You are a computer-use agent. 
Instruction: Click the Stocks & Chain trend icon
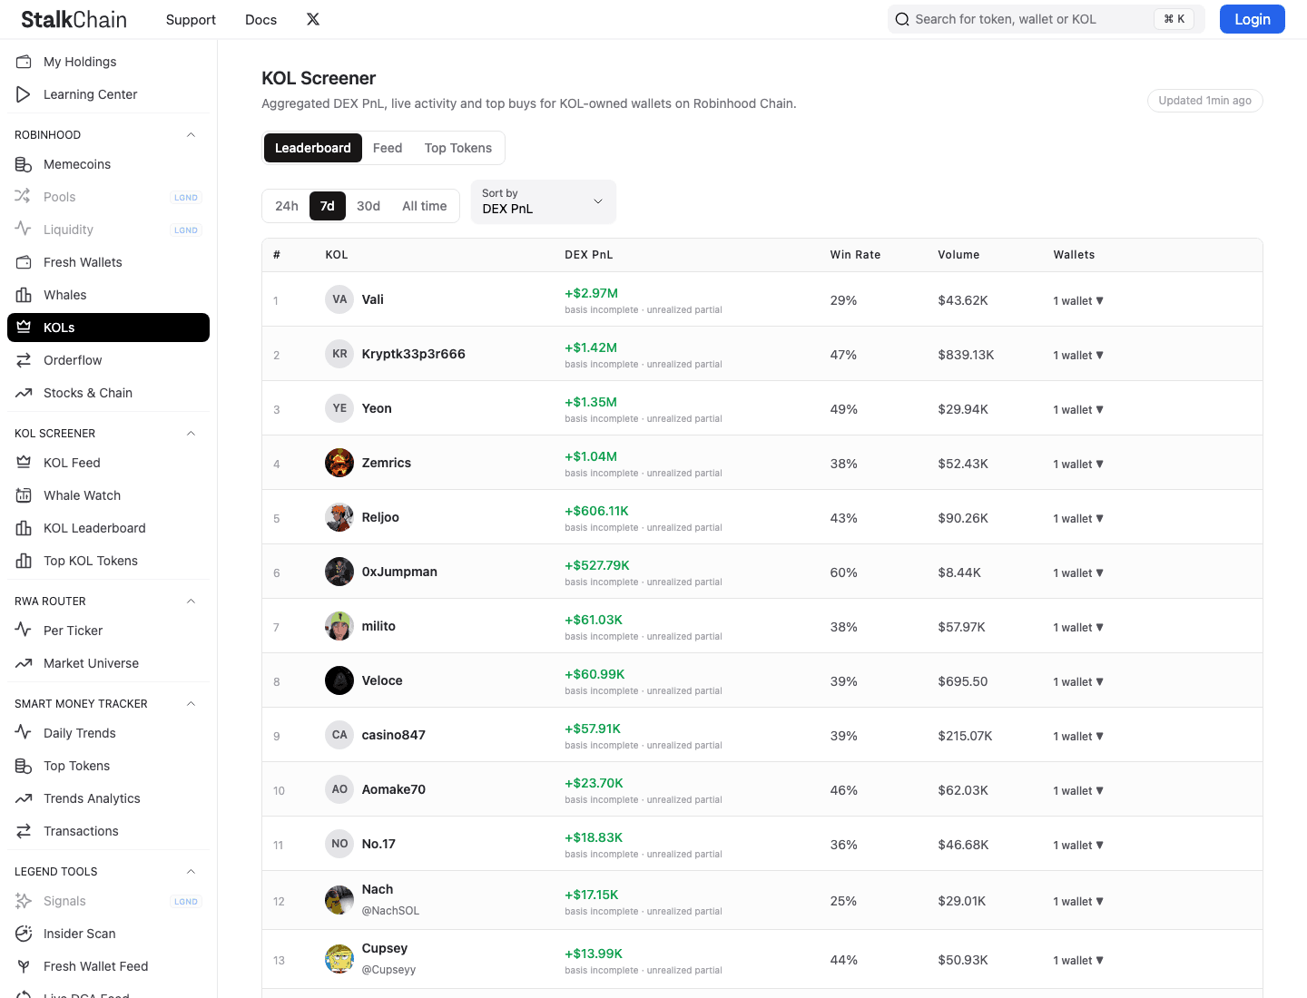tap(24, 393)
